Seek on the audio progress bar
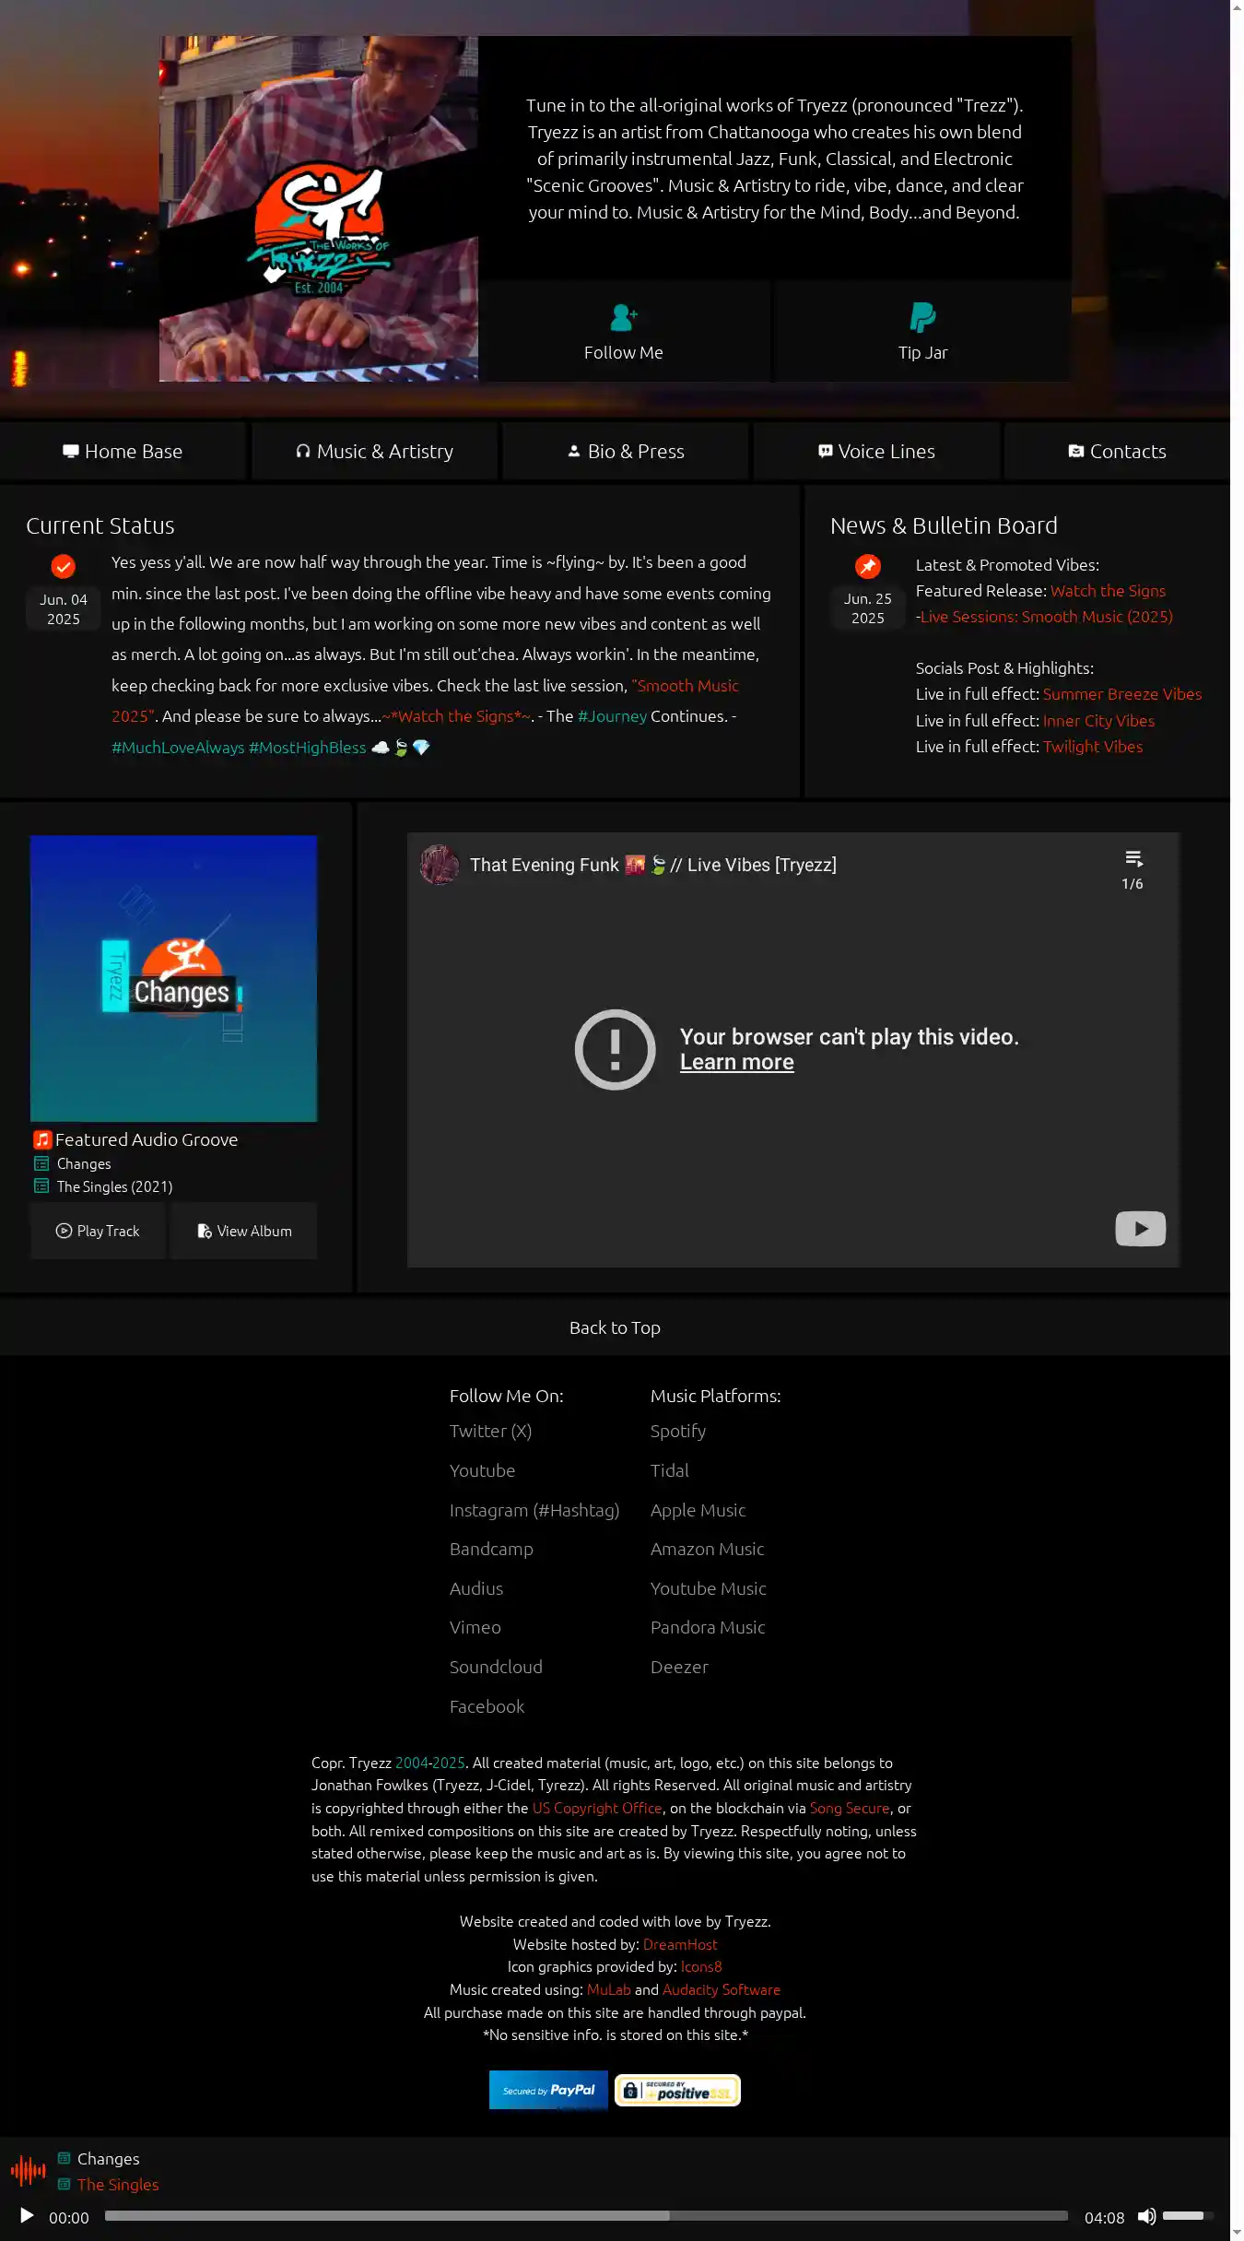Image resolution: width=1244 pixels, height=2241 pixels. click(586, 2215)
